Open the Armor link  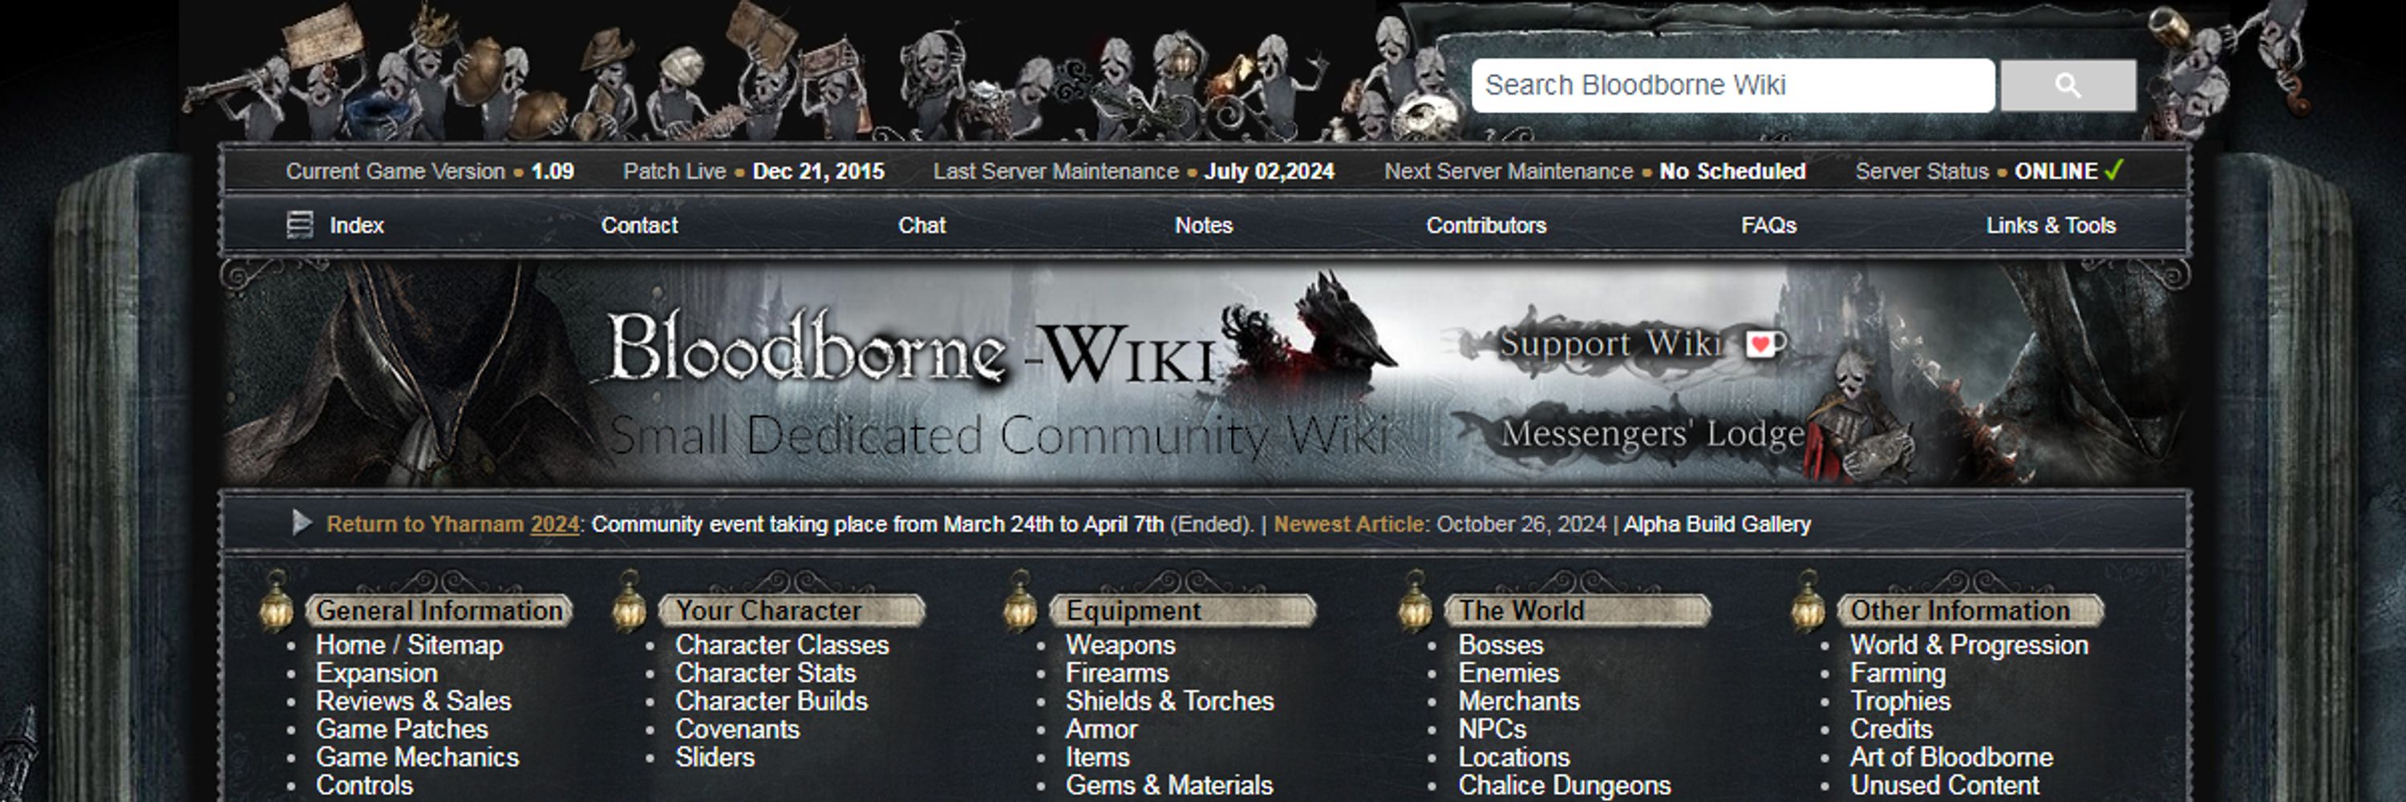pos(1101,729)
